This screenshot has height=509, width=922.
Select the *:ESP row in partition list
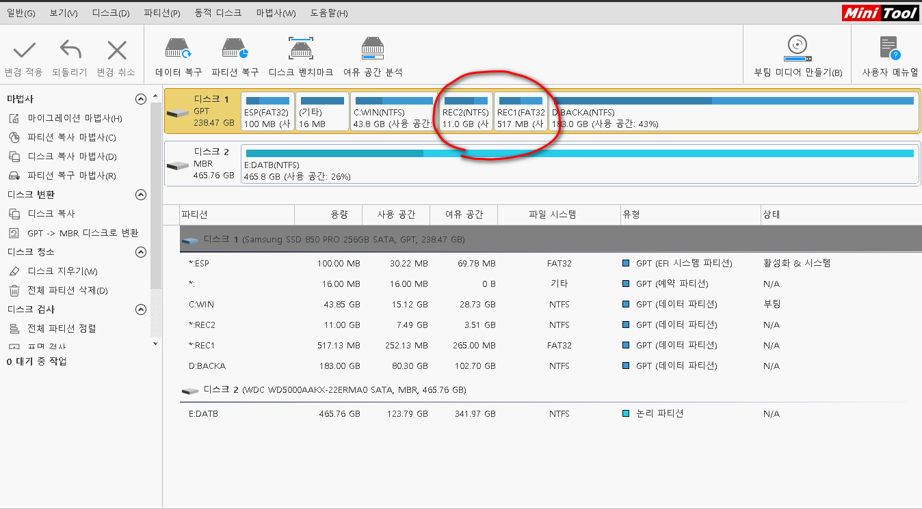click(x=551, y=263)
